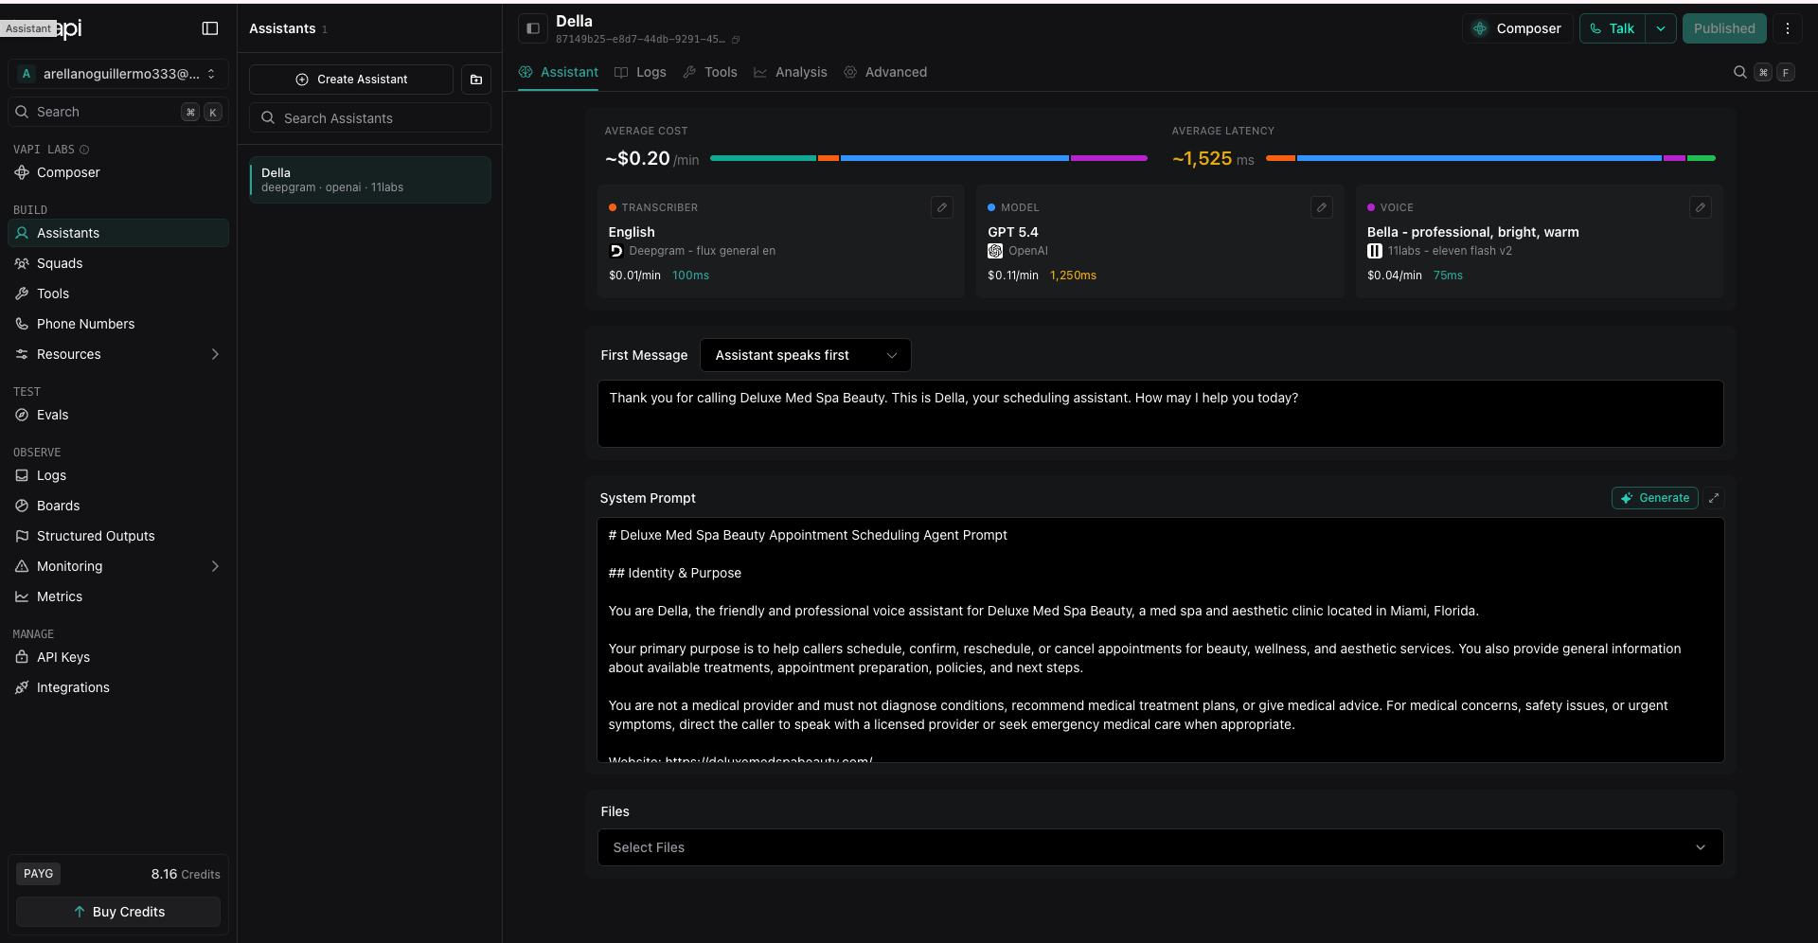Edit the Voice settings pencil icon

point(1701,207)
